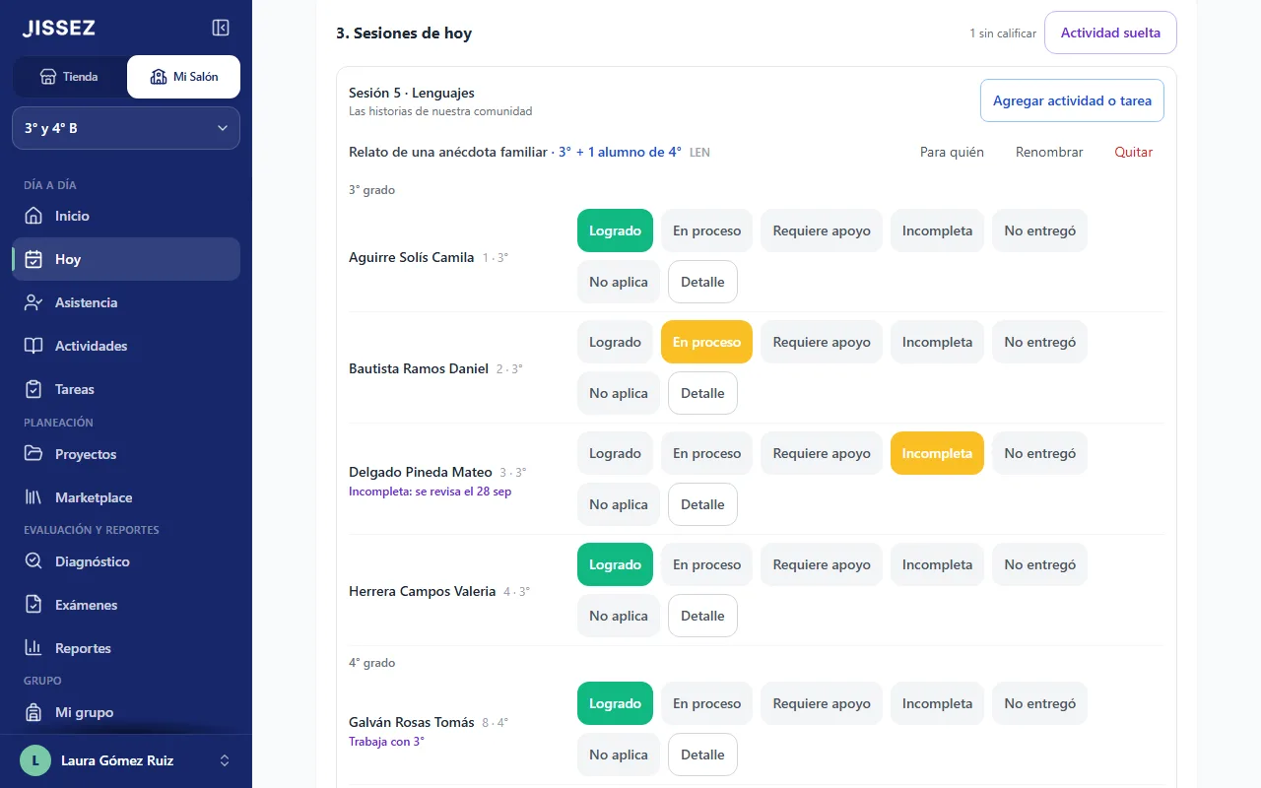Viewport: 1261px width, 788px height.
Task: Set Bautista Ramos Daniel to Requiere apoyo
Action: click(x=822, y=342)
